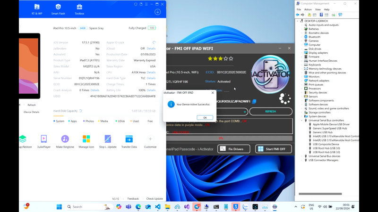Open the Stop iOS Update tool

pos(108,142)
